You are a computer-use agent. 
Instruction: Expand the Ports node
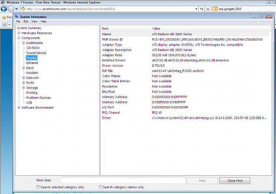tap(24, 83)
